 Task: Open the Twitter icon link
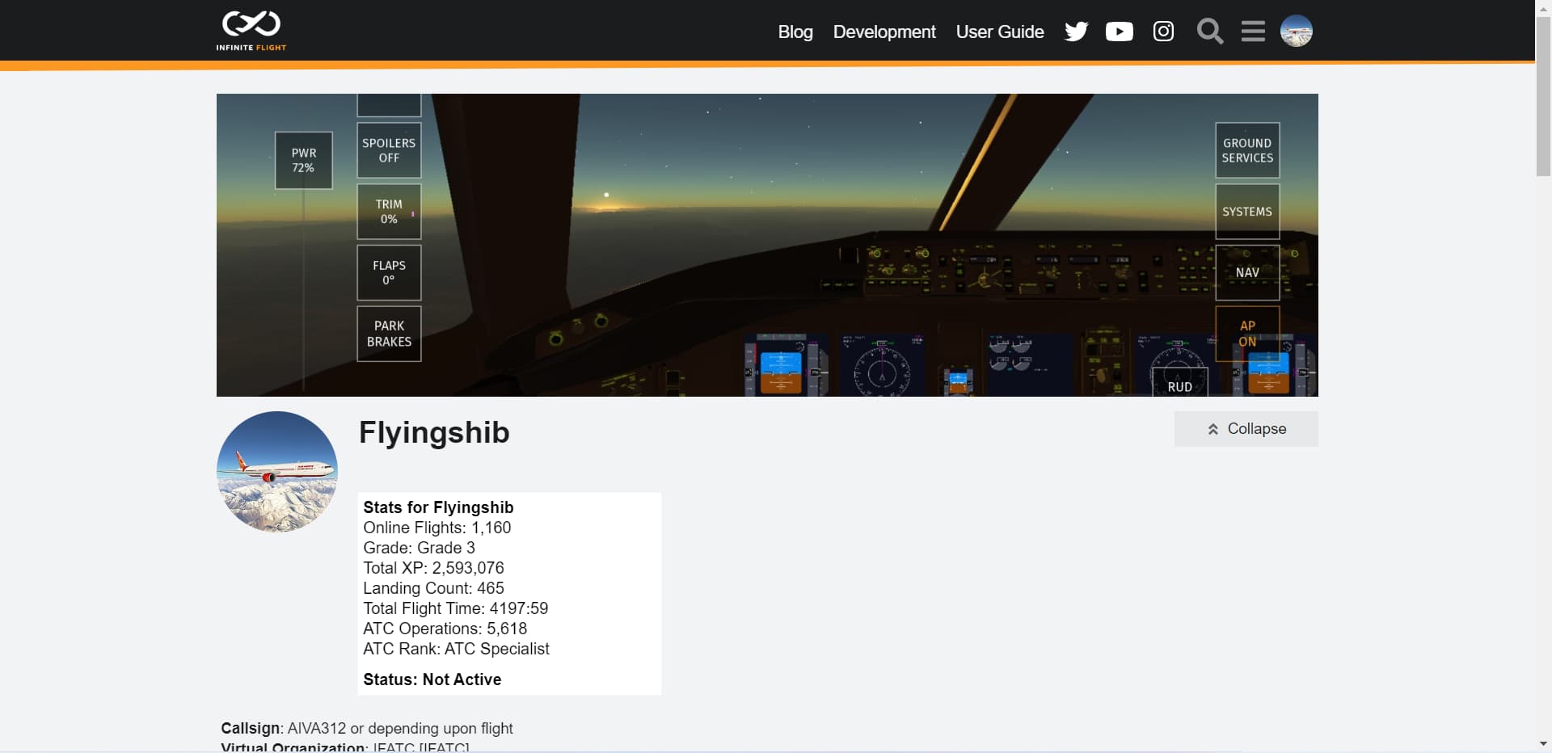(x=1076, y=32)
